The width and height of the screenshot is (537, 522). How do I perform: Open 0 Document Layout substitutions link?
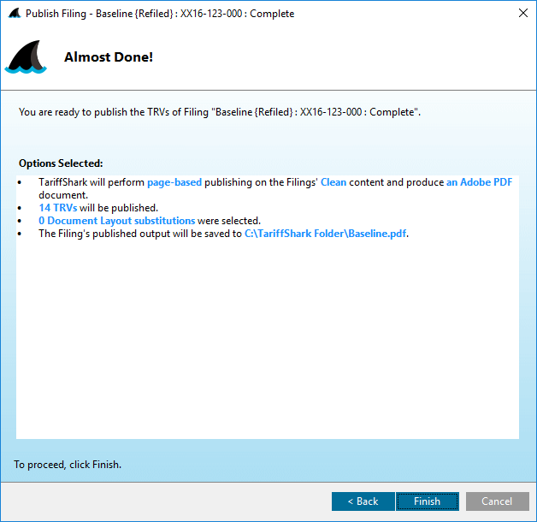pos(117,221)
